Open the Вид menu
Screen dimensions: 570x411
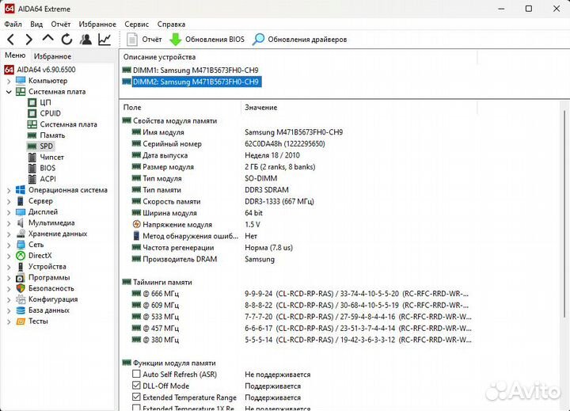click(36, 25)
